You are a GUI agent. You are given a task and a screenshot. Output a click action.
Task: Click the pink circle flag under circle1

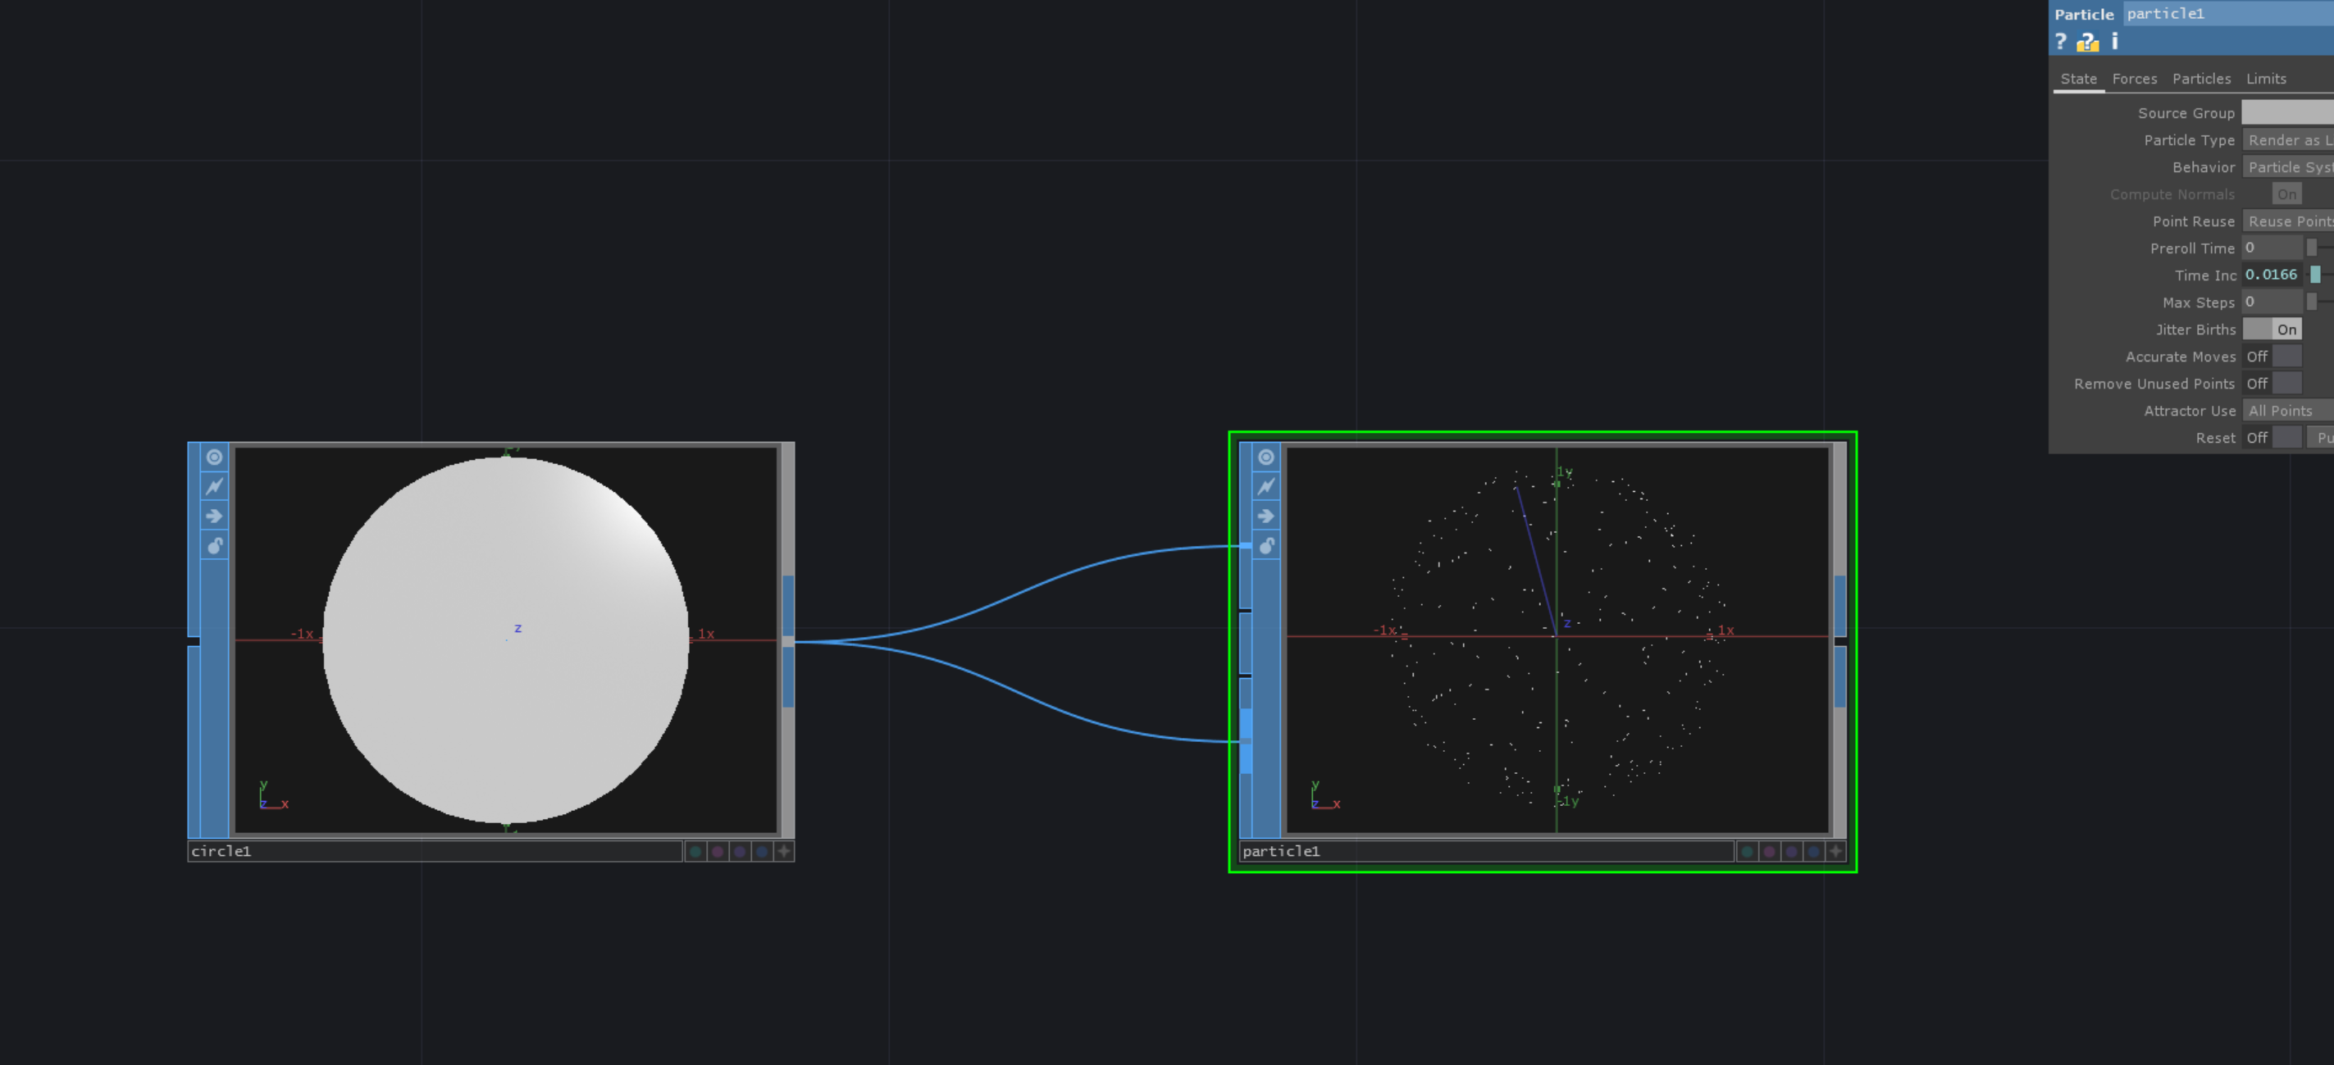pyautogui.click(x=718, y=851)
